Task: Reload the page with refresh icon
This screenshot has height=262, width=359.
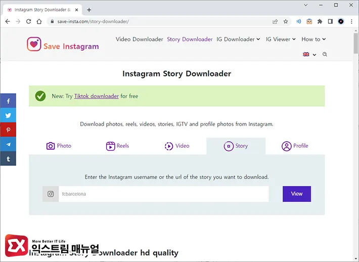Action: [29, 22]
